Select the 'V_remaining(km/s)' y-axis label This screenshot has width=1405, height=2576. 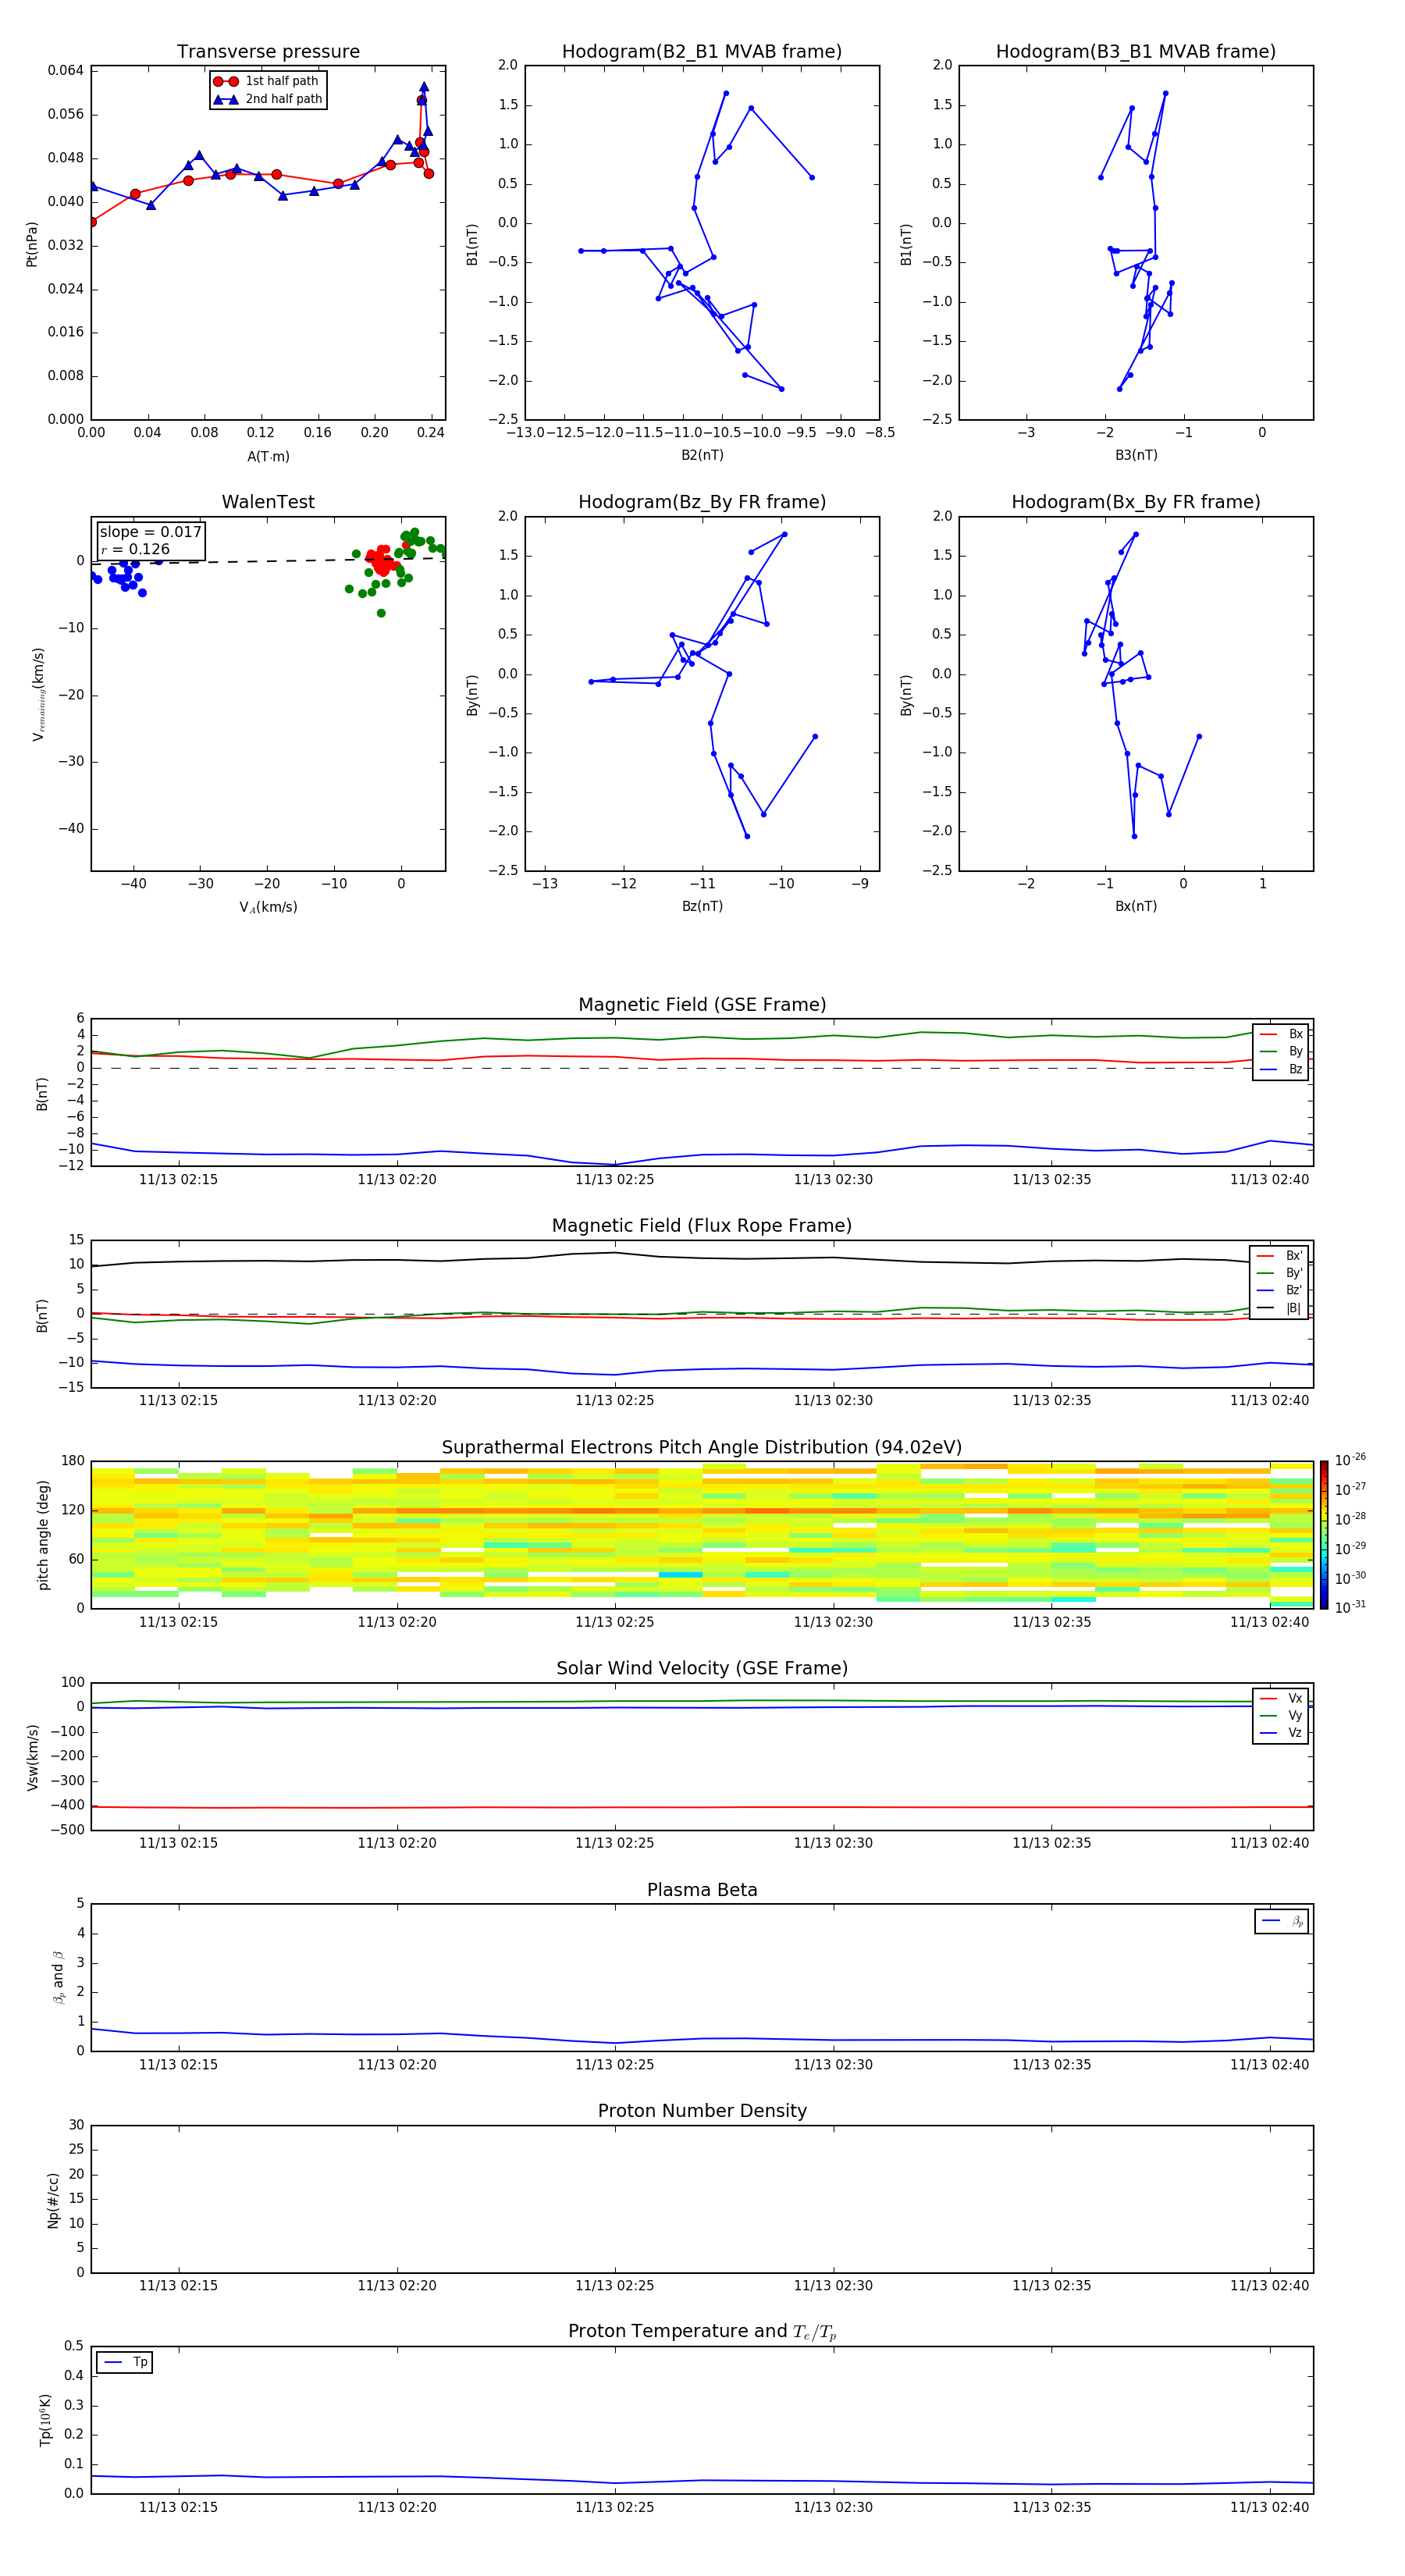click(38, 694)
